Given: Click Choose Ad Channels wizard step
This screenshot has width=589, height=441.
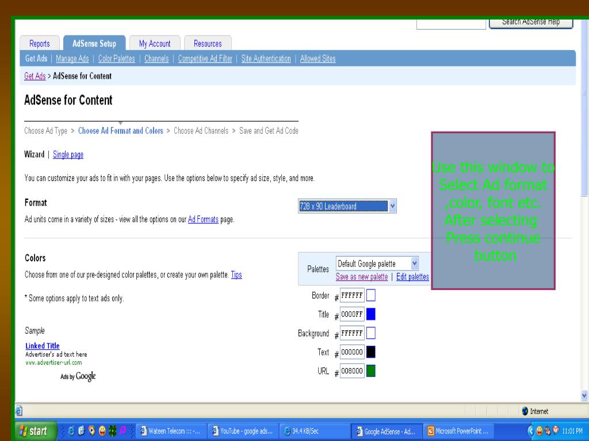Looking at the screenshot, I should coord(201,131).
